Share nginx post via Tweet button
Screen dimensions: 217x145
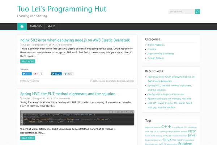tap(27, 74)
